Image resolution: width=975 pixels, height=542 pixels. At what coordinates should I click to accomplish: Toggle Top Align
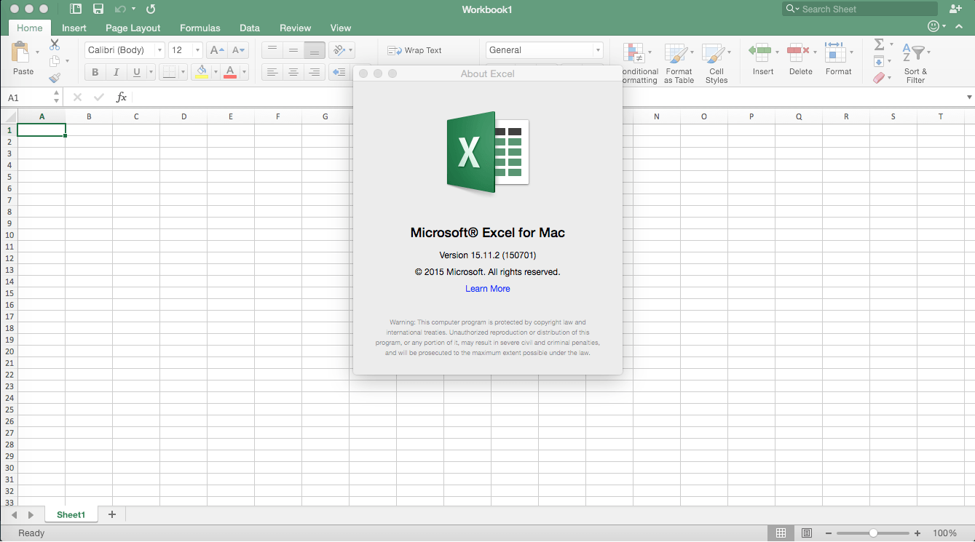point(272,50)
